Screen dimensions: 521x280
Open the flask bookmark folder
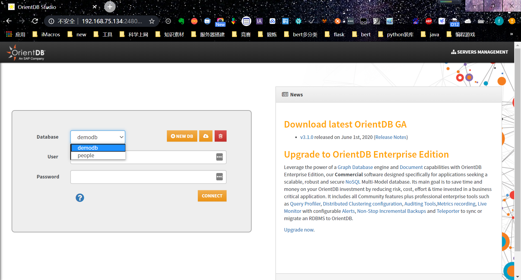coord(335,34)
